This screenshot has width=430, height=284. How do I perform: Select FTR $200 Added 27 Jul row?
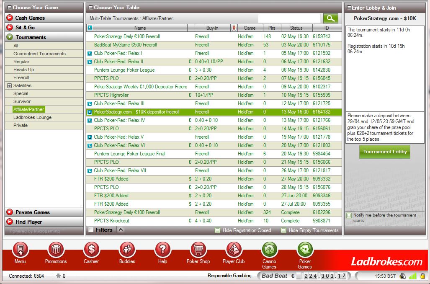[214, 204]
